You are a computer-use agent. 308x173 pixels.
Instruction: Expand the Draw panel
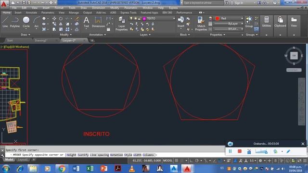[26, 35]
